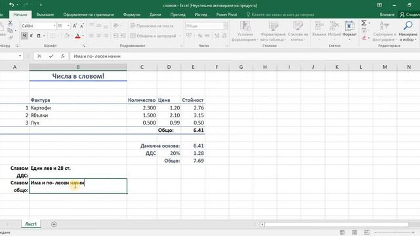Decrease the cell indent
Image resolution: width=420 pixels, height=236 pixels.
click(115, 35)
